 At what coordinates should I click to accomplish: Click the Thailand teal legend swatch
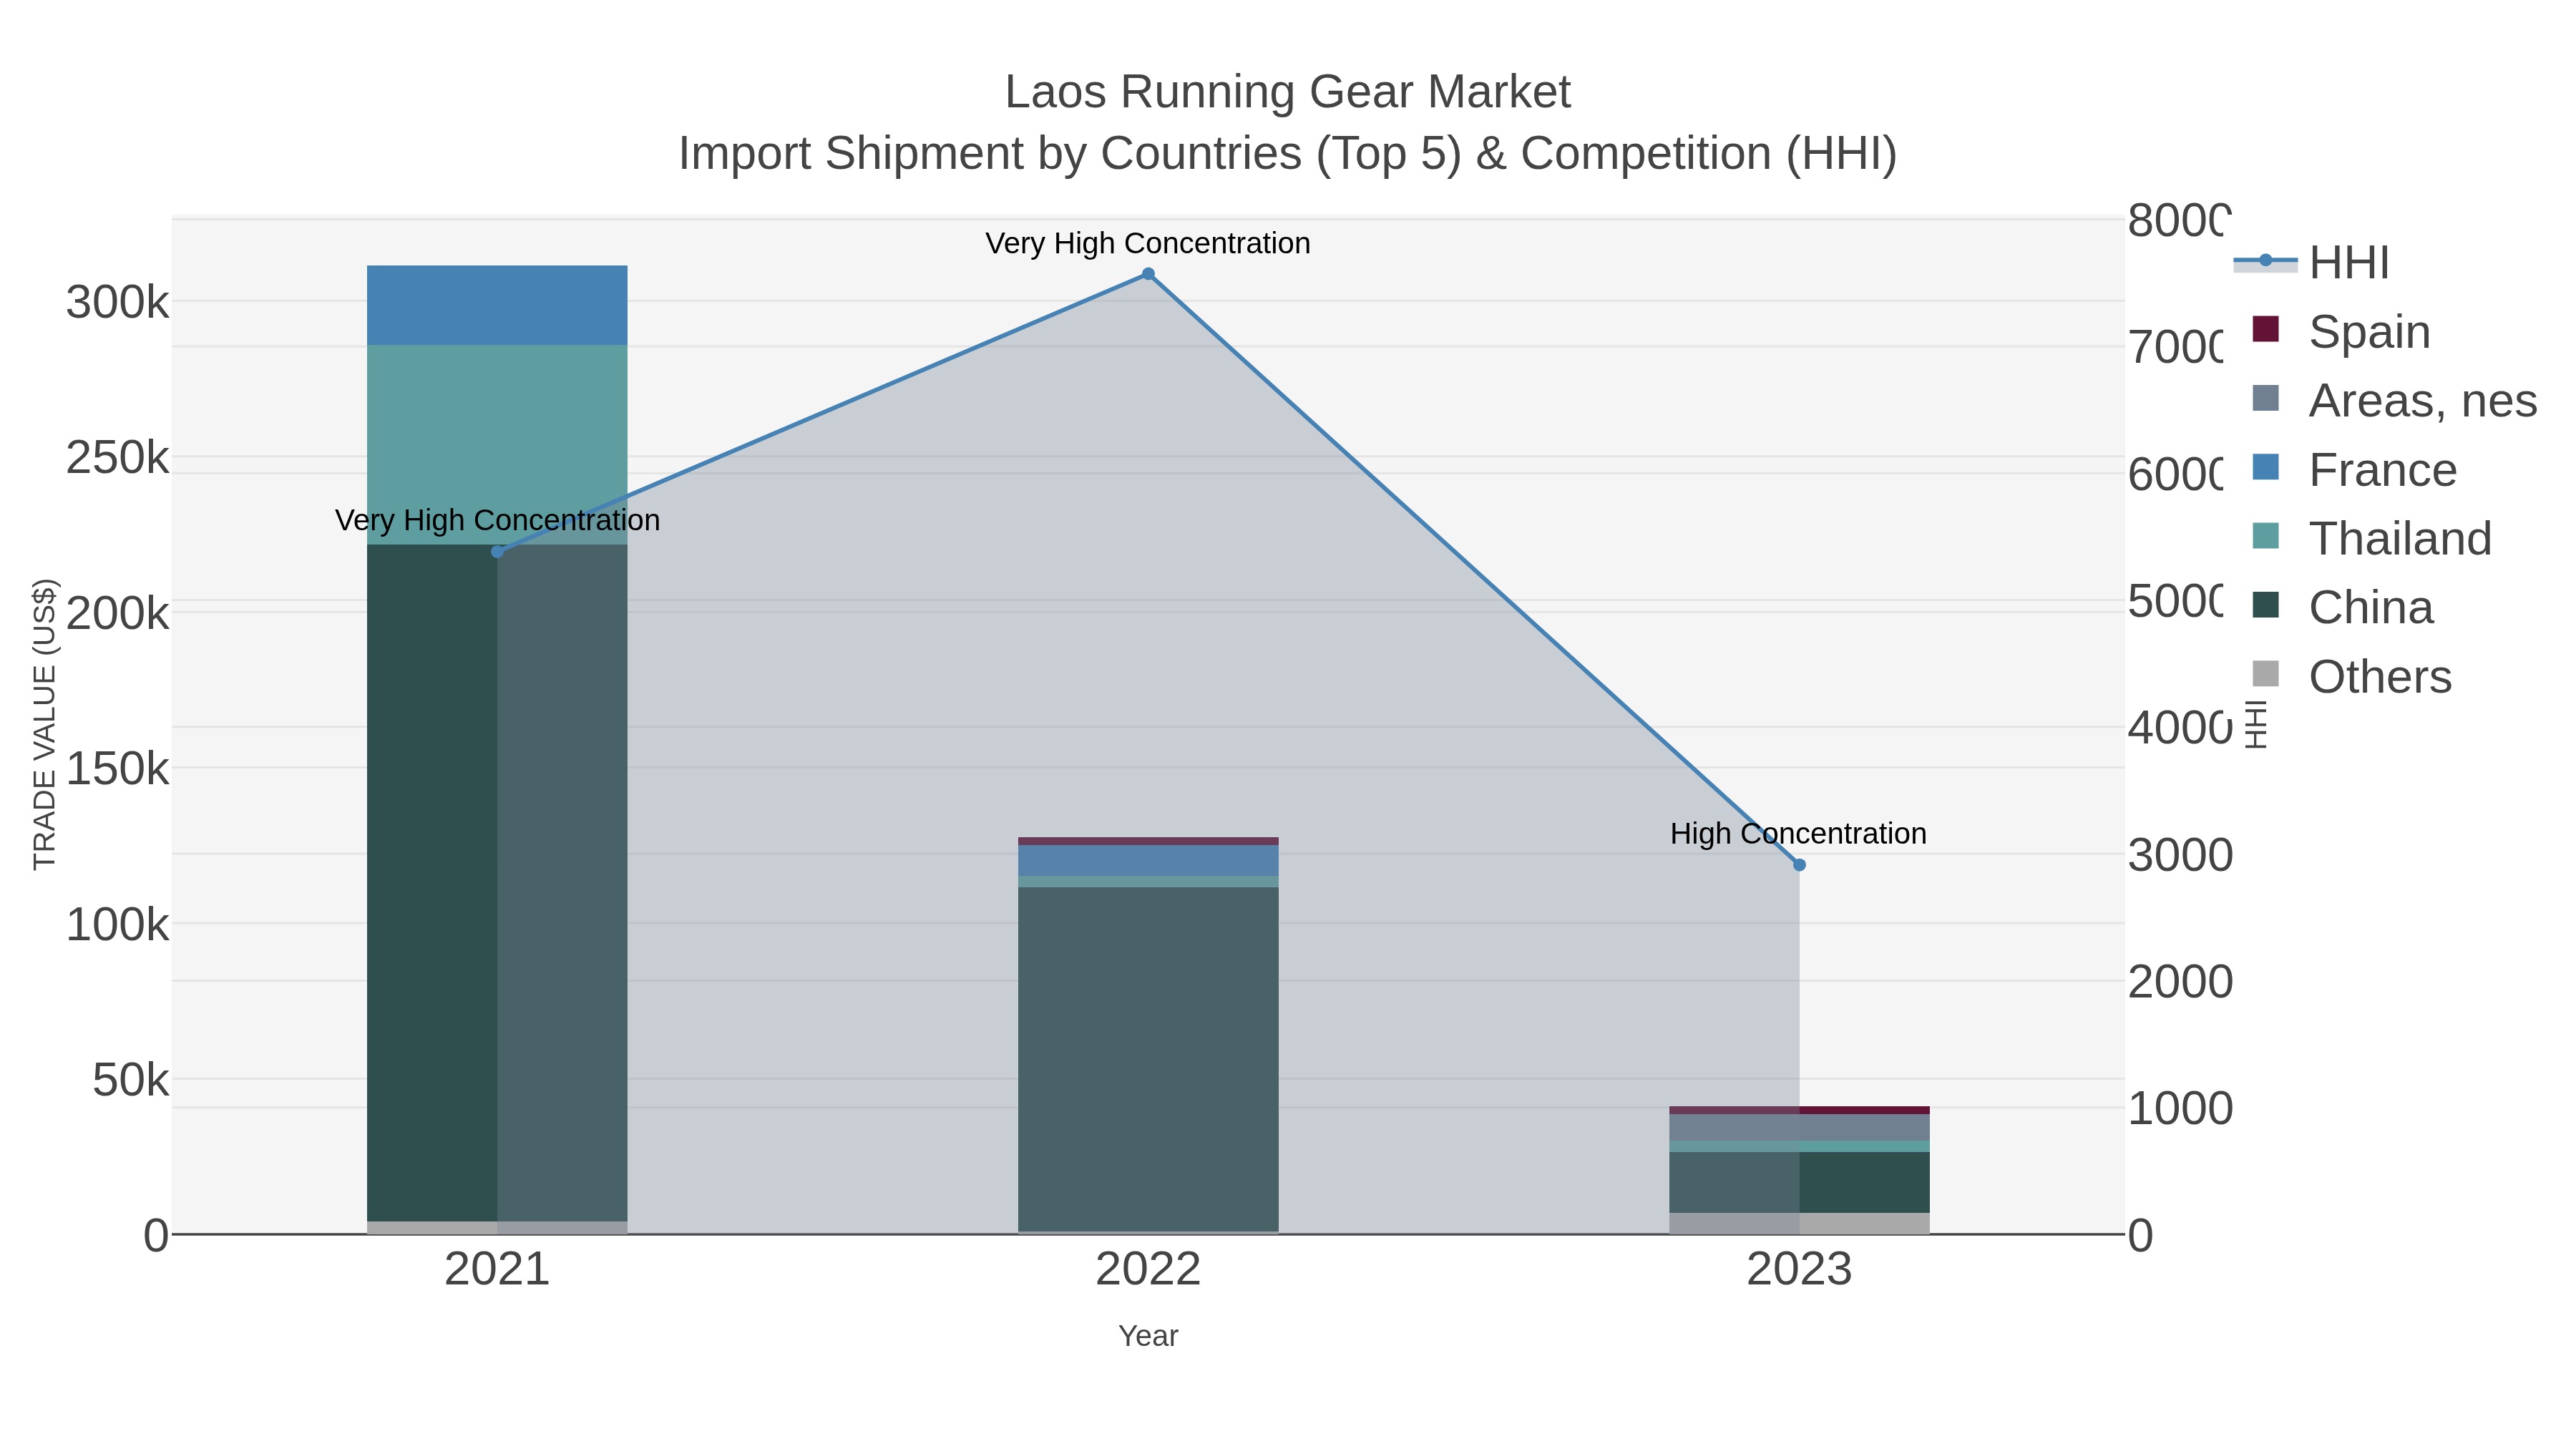2265,536
